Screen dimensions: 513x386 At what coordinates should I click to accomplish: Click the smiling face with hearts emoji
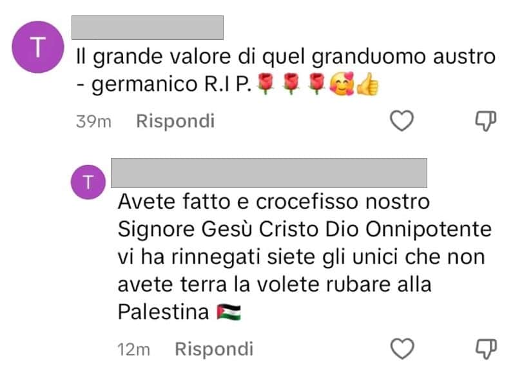342,84
